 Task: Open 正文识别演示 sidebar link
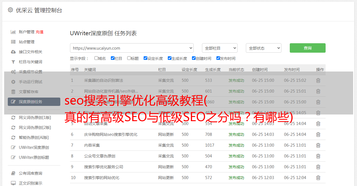pyautogui.click(x=31, y=183)
